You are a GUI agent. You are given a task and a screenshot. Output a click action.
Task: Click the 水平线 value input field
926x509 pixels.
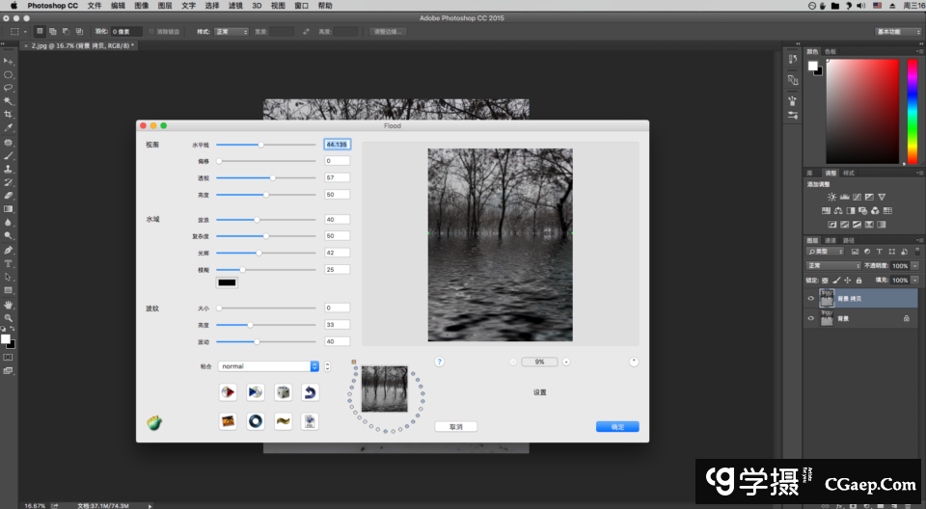[x=337, y=145]
